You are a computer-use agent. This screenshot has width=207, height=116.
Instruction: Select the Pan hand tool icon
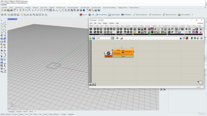pos(29,10)
